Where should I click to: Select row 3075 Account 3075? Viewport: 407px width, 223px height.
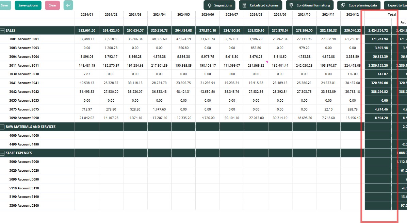[x=24, y=109]
